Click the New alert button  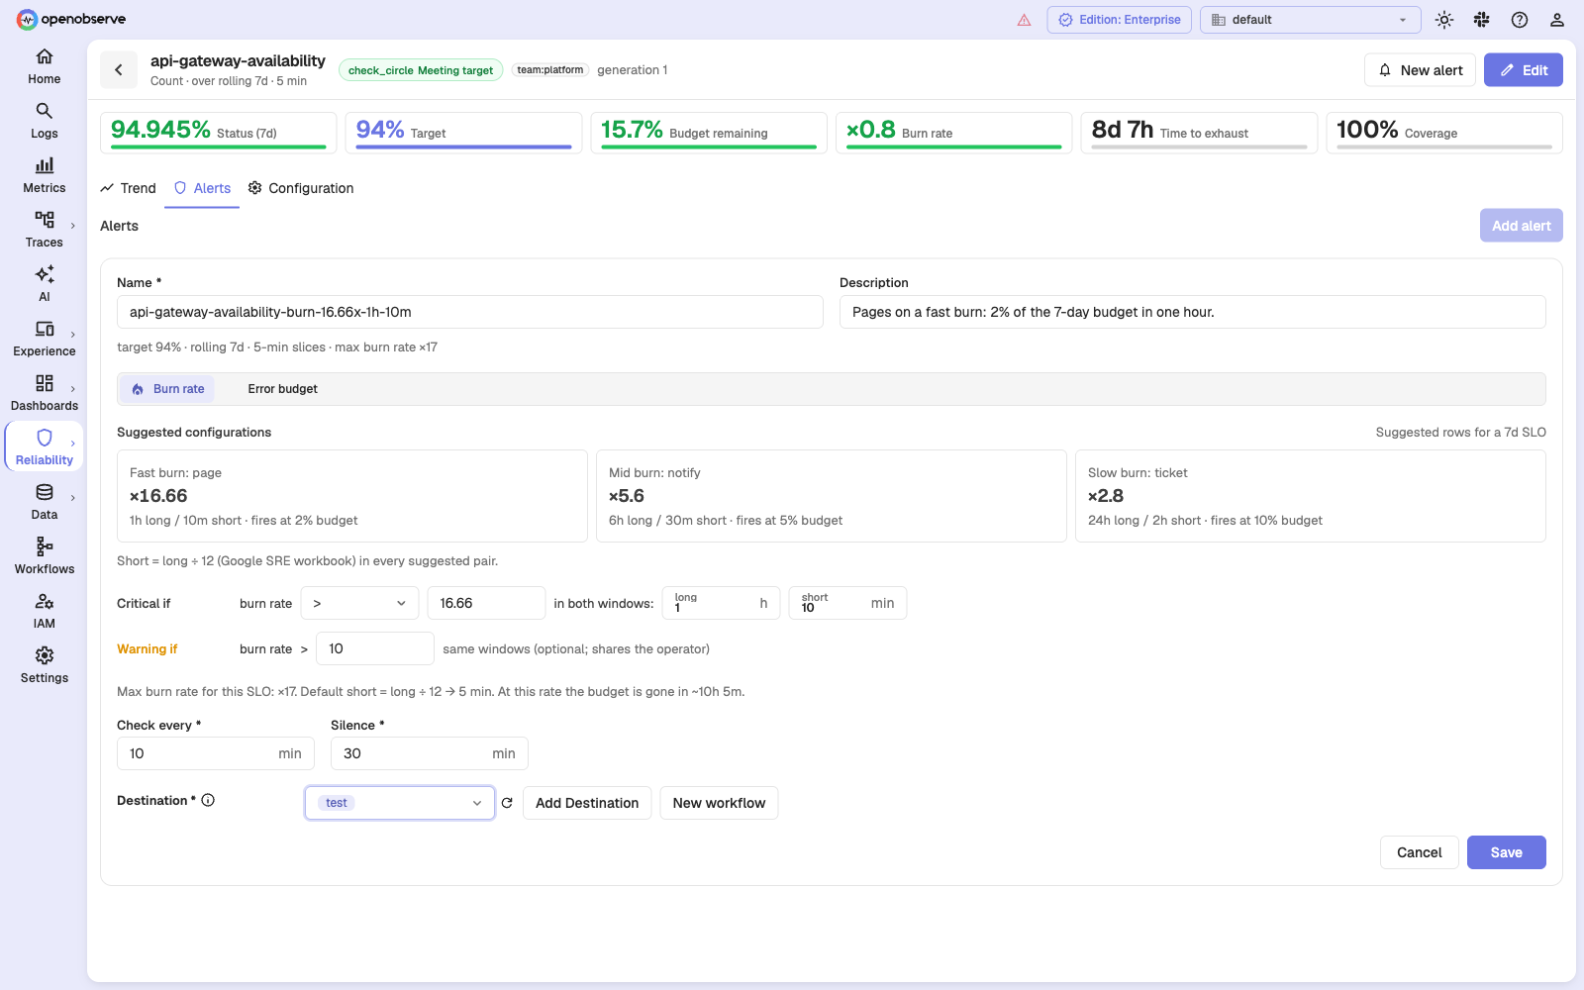1420,70
